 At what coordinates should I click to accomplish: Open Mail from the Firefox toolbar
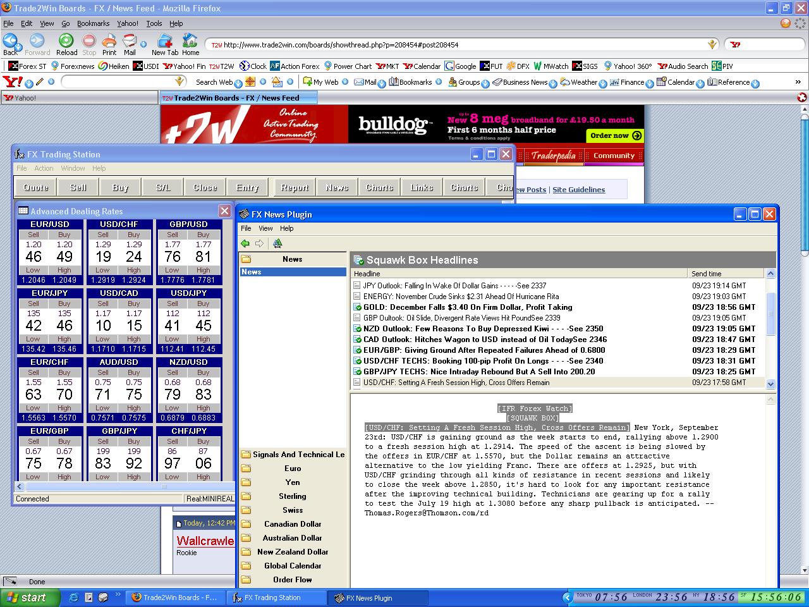(x=130, y=41)
